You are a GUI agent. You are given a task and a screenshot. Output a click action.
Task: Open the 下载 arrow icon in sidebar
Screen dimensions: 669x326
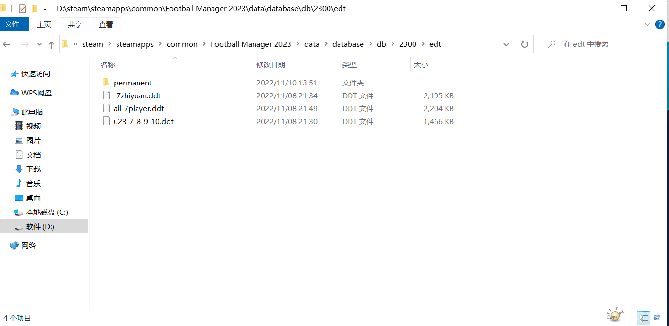point(19,169)
